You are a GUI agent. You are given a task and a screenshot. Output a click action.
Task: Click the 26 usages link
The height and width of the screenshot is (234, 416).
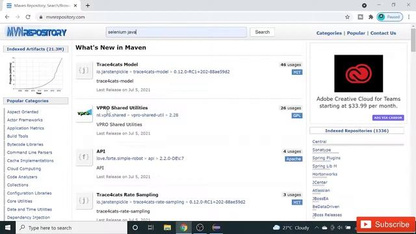click(291, 108)
